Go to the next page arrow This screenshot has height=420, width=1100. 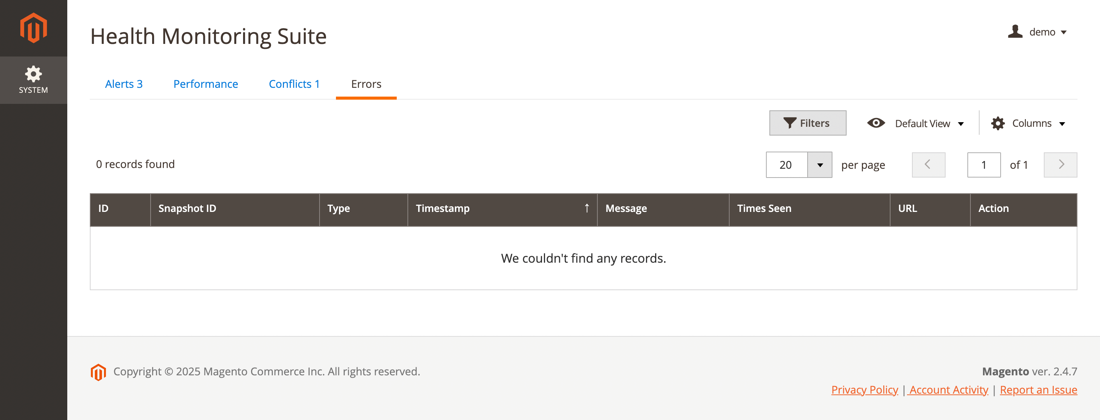tap(1060, 165)
